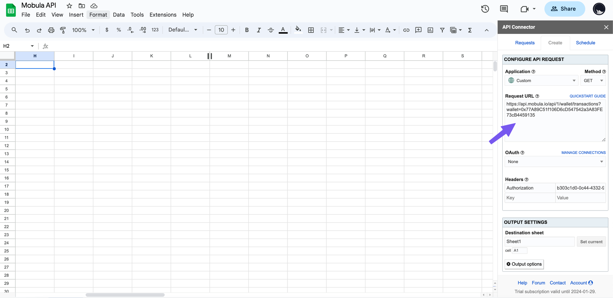
Task: Open the Format menu
Action: point(98,15)
